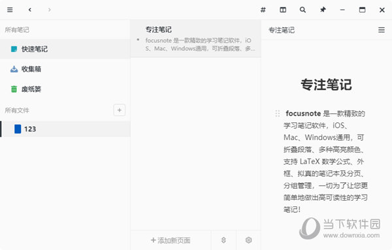Image resolution: width=392 pixels, height=250 pixels.
Task: Select 快速笔记 in the sidebar
Action: pos(65,49)
